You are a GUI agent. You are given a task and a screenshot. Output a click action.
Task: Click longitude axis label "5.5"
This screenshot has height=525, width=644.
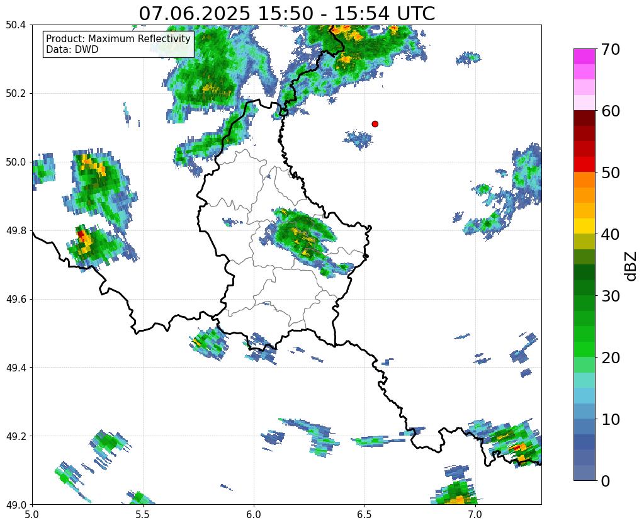[x=143, y=514]
